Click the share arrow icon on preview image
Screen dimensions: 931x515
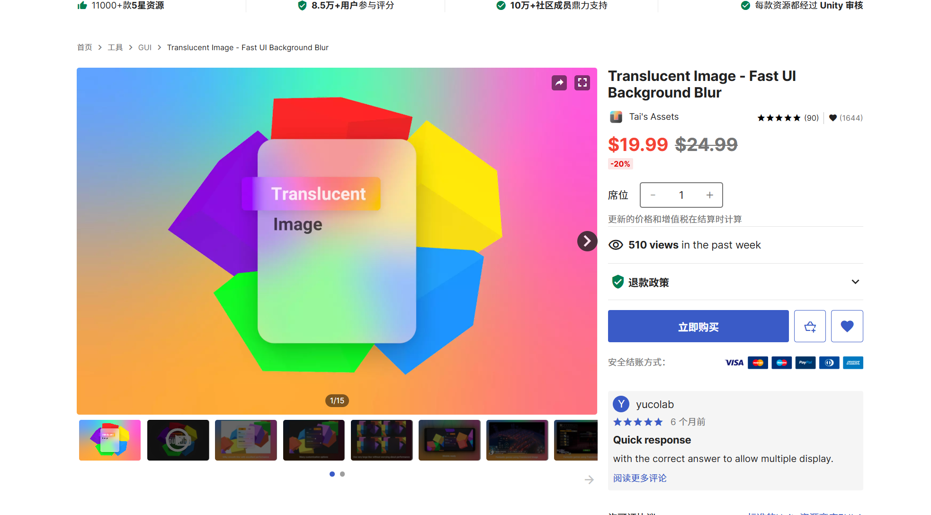pos(559,83)
